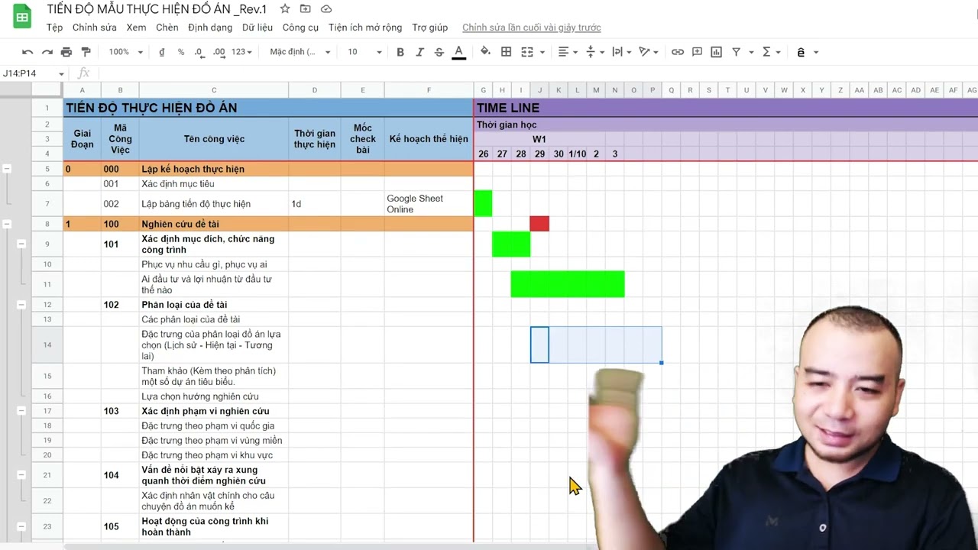The image size is (978, 550).
Task: Decrease decimal places with the .0 button
Action: pos(199,52)
